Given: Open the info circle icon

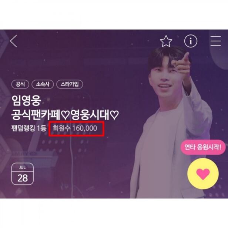Looking at the screenshot, I should pos(191,41).
